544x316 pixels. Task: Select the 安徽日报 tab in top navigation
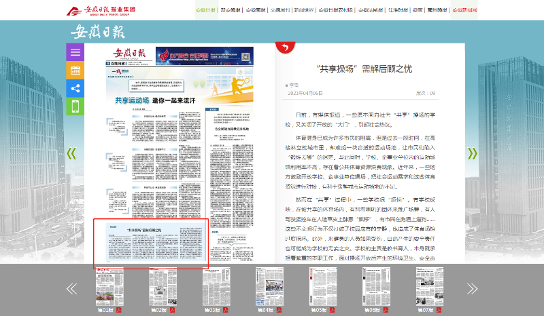point(205,10)
